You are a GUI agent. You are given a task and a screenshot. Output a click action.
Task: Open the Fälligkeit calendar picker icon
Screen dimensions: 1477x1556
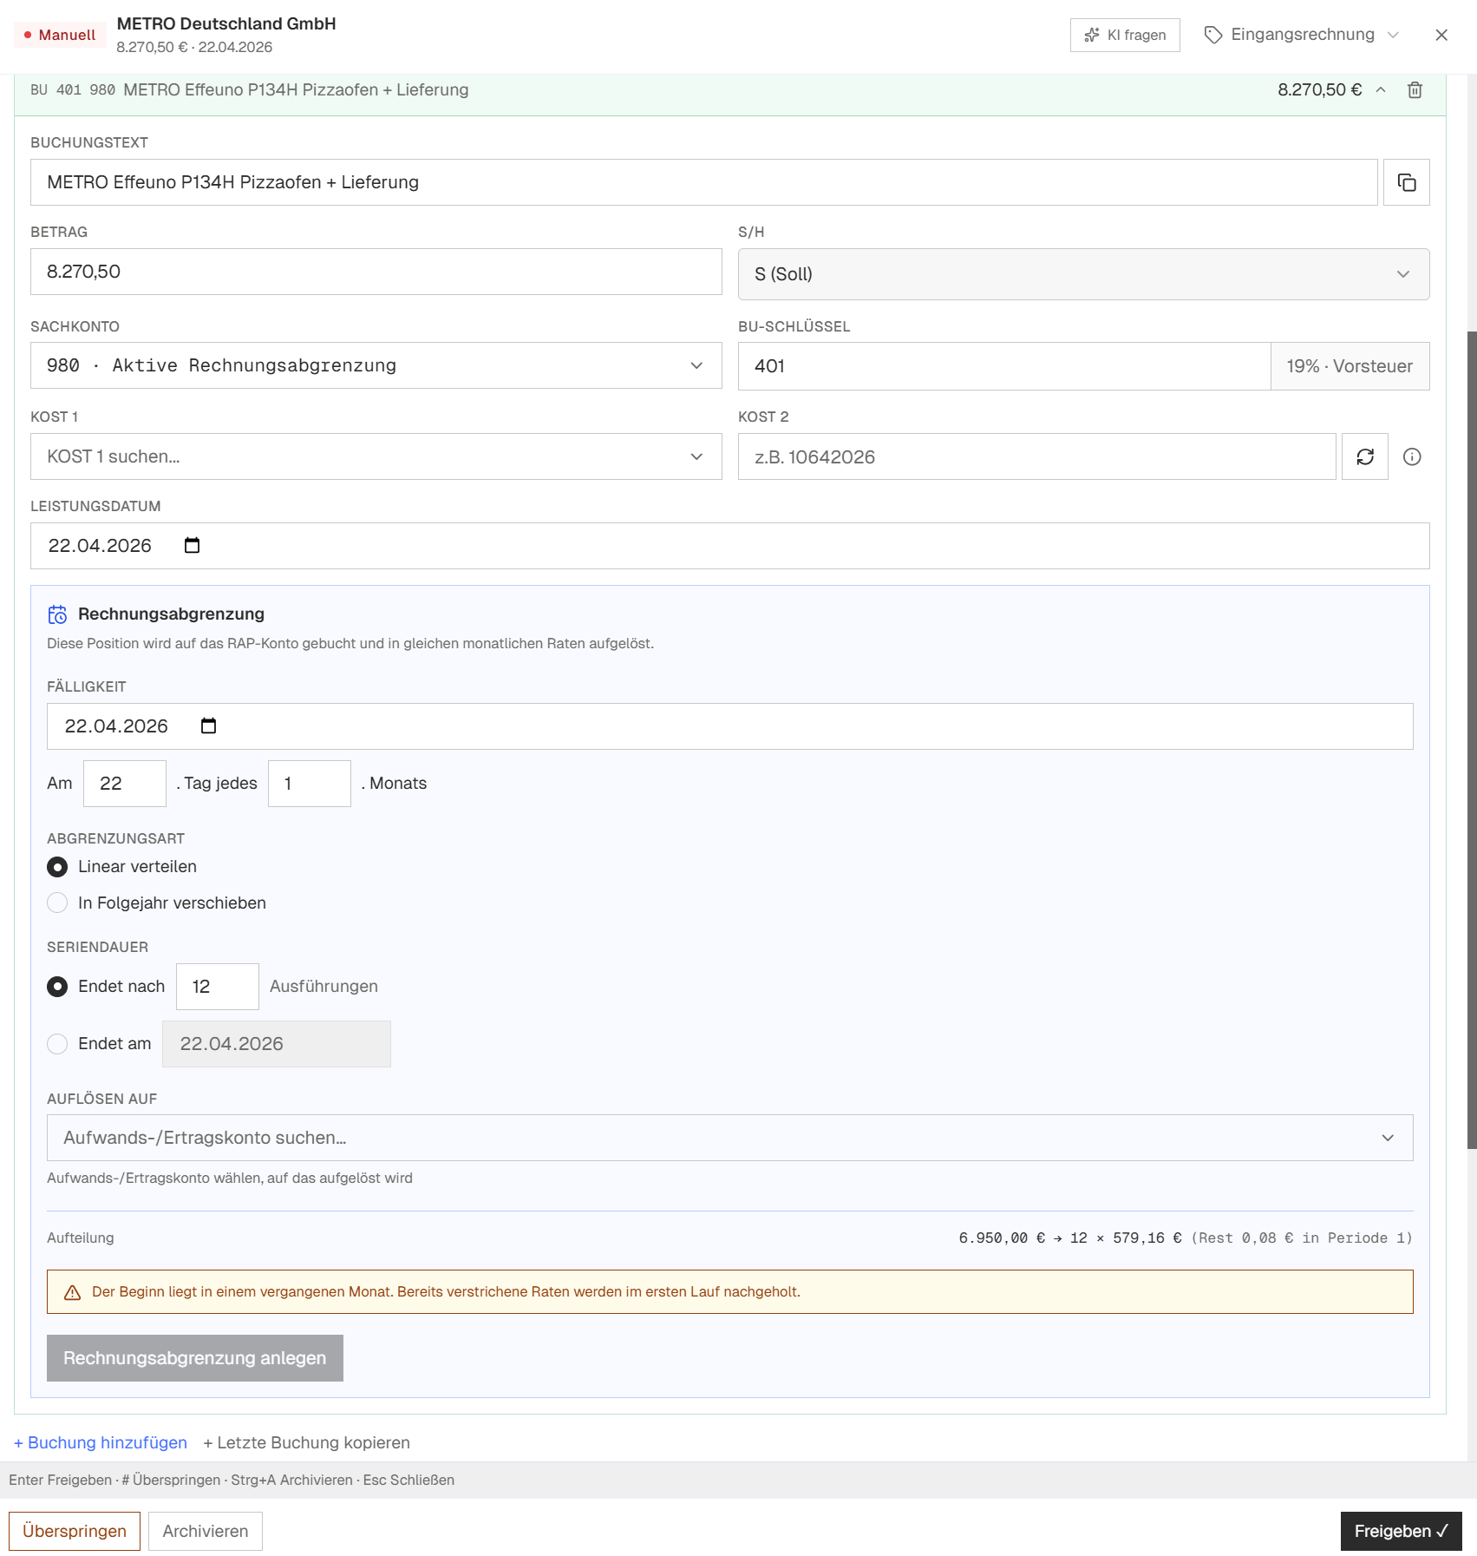(208, 725)
